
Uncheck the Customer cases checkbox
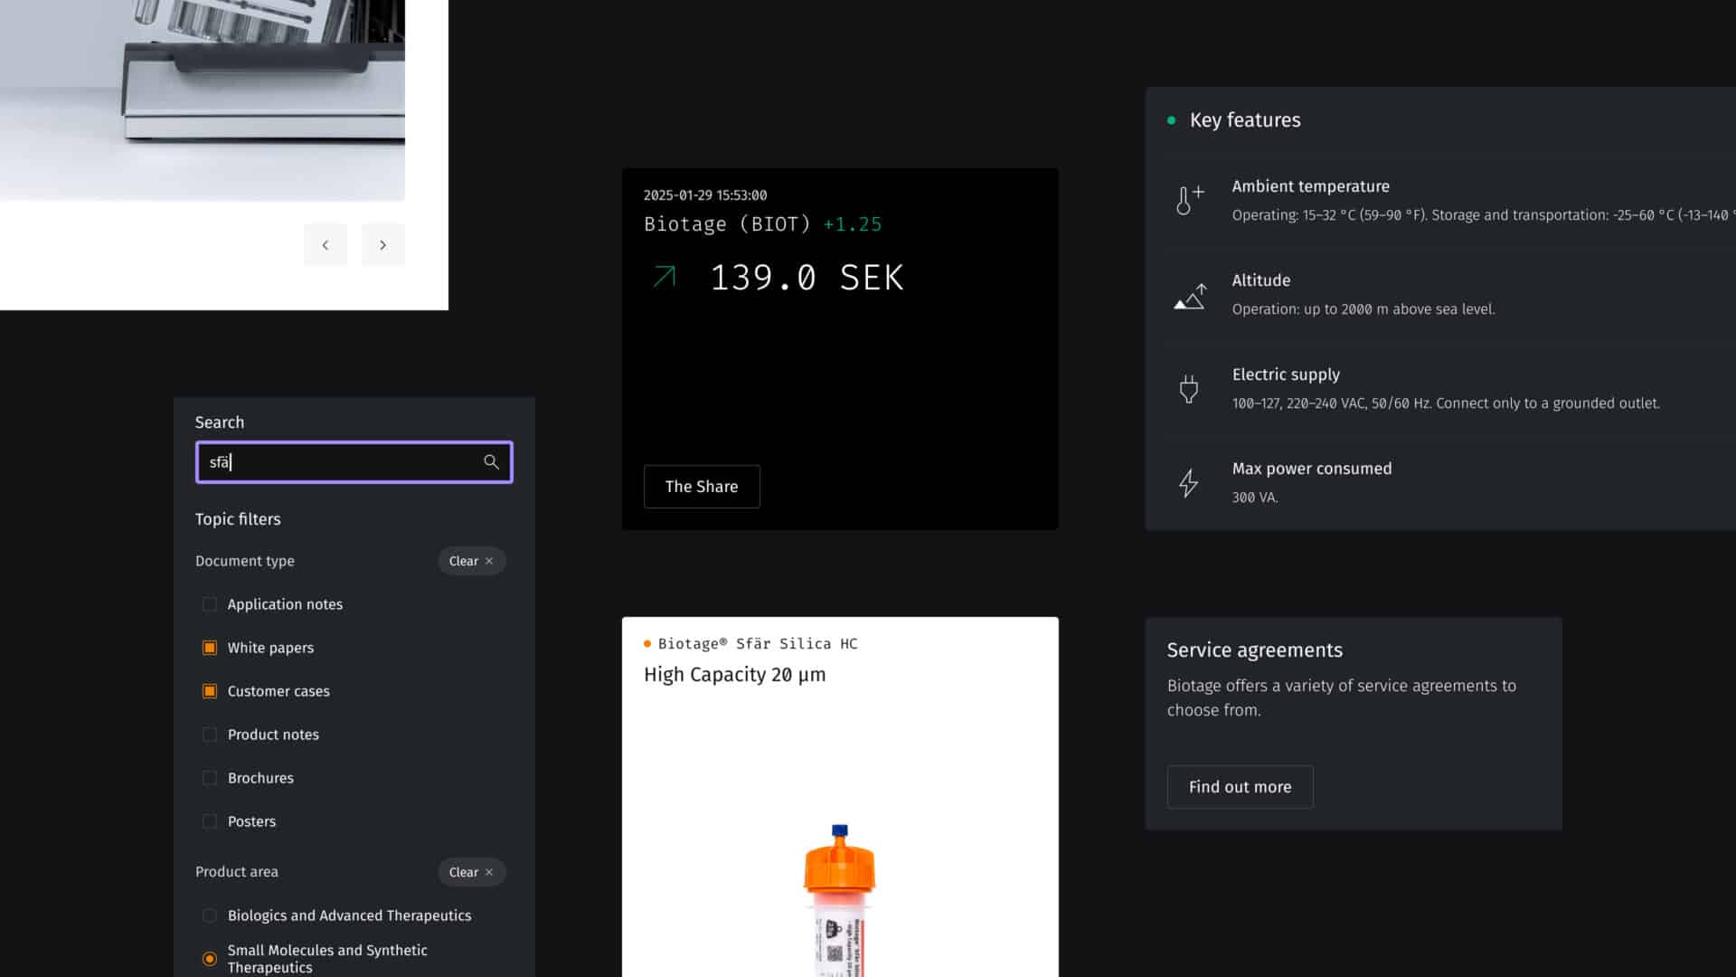click(x=210, y=691)
